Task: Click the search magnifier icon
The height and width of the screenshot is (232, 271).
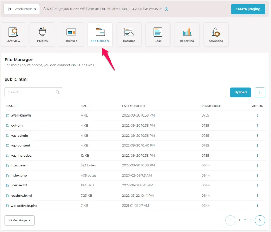Action: (58, 92)
